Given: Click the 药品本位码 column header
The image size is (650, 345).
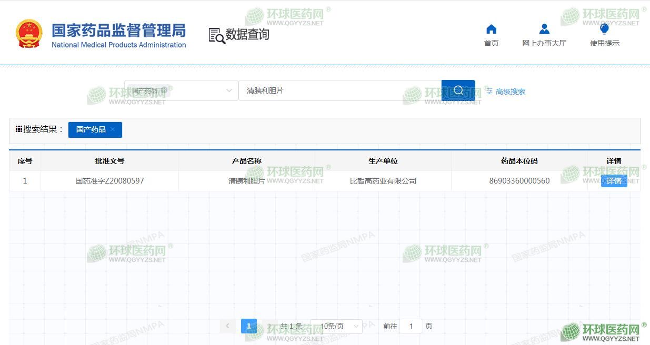Looking at the screenshot, I should coord(519,161).
